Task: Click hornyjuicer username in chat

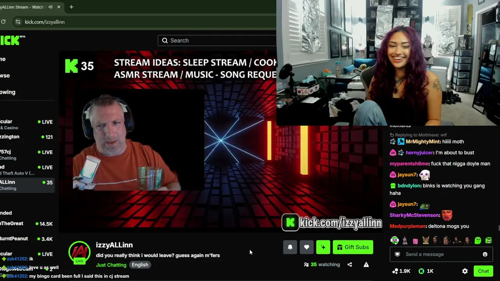Action: click(x=419, y=153)
